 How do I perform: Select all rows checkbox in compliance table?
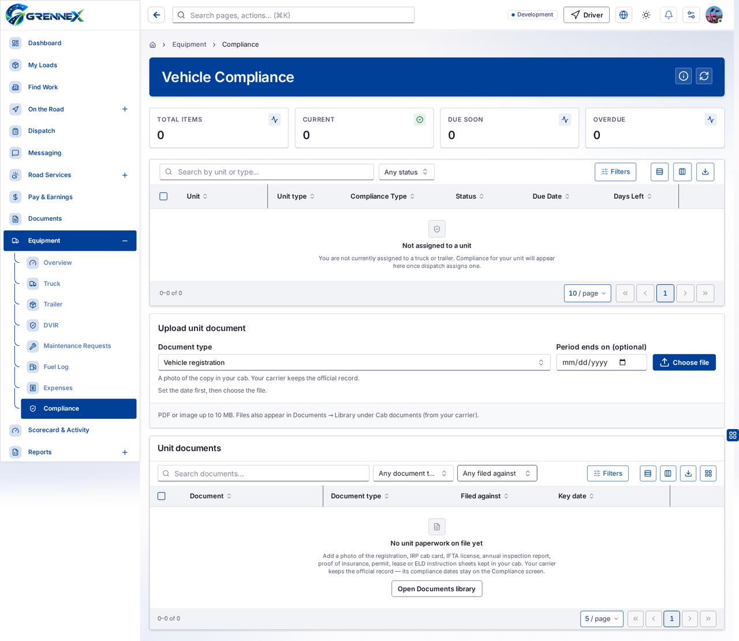163,196
